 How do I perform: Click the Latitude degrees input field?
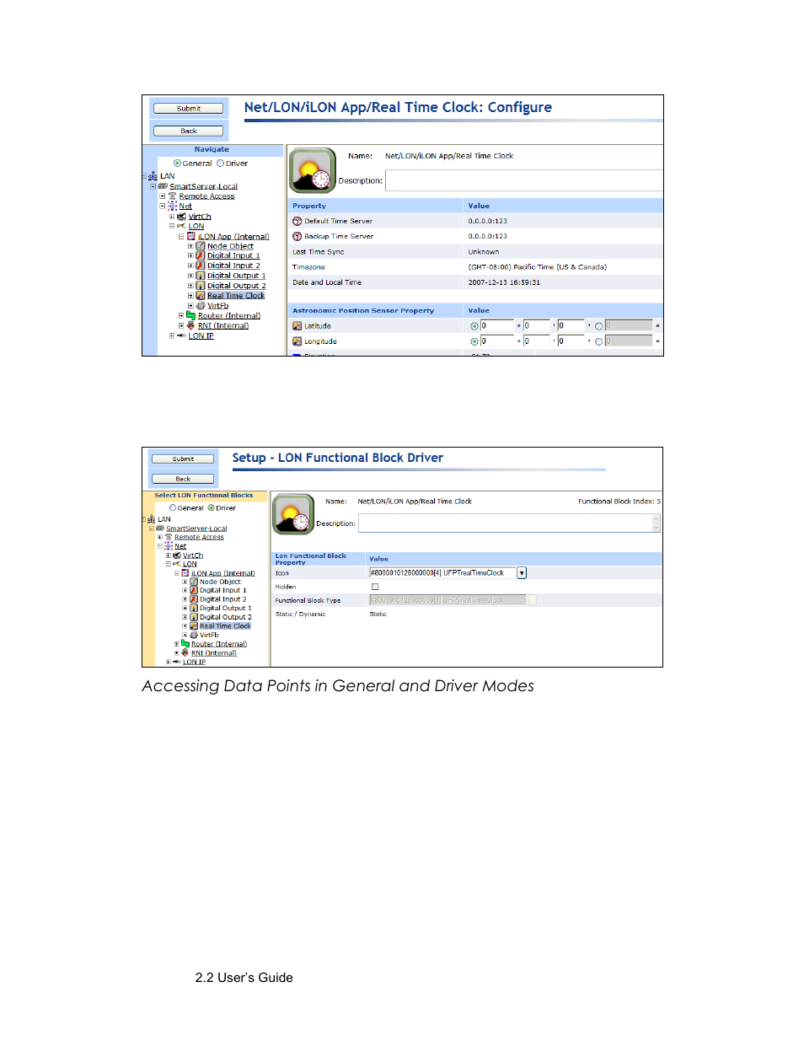(x=497, y=325)
